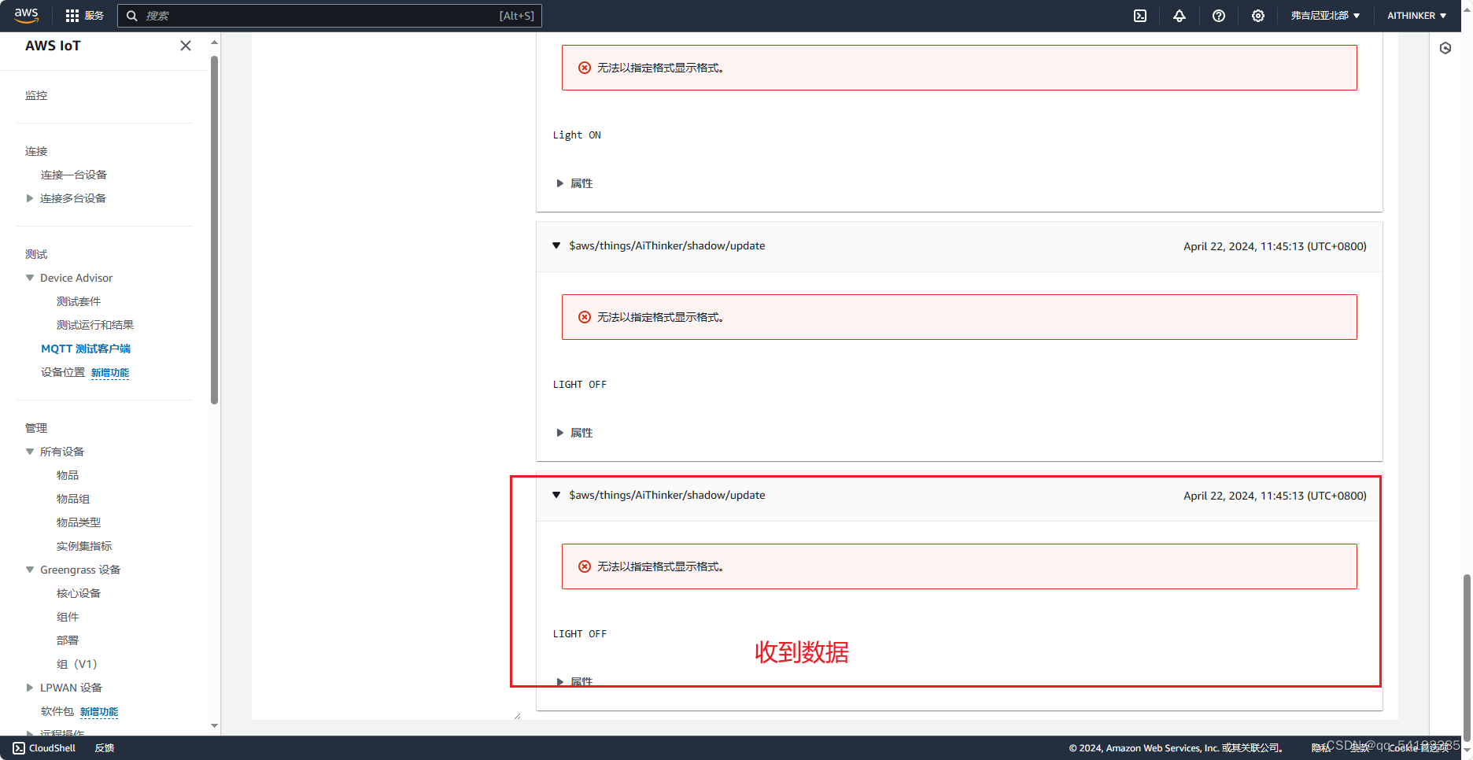Close the AWS IoT navigation panel

click(x=186, y=46)
